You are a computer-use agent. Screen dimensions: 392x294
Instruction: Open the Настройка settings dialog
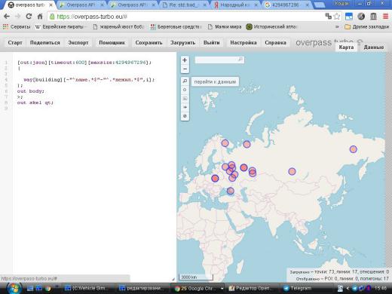(x=243, y=43)
